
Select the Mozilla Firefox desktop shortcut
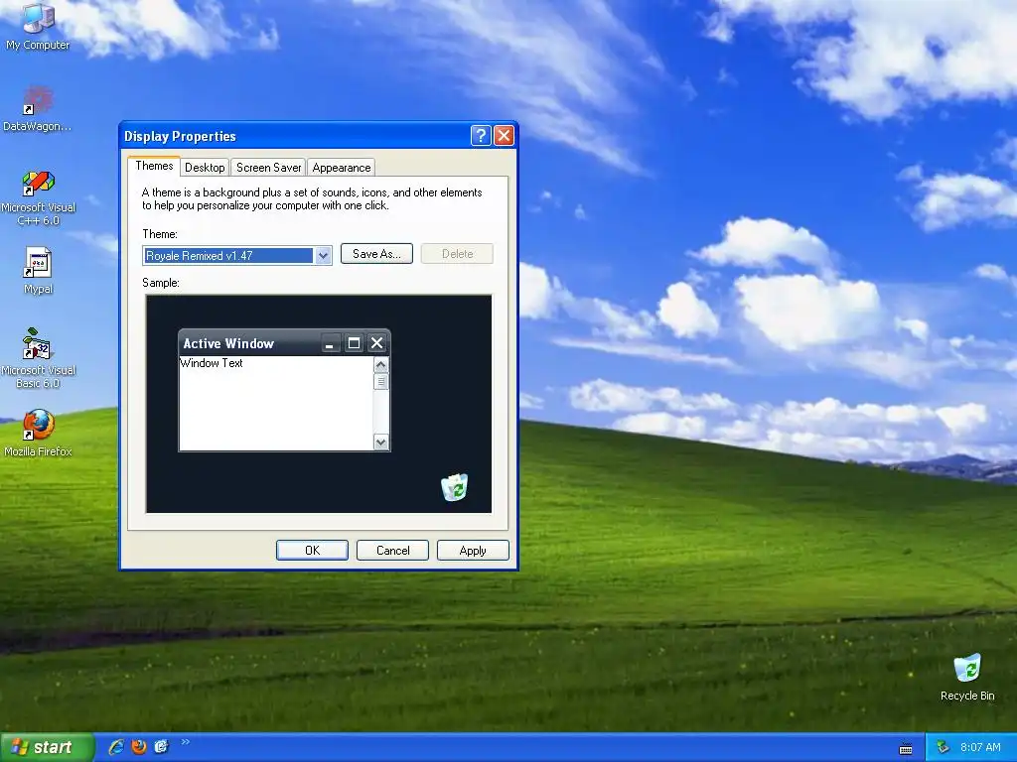point(38,433)
